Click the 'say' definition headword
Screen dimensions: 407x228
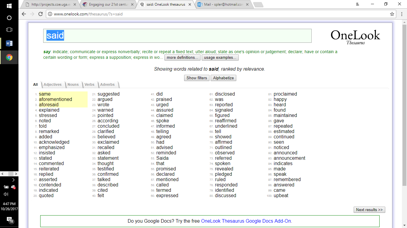[47, 52]
